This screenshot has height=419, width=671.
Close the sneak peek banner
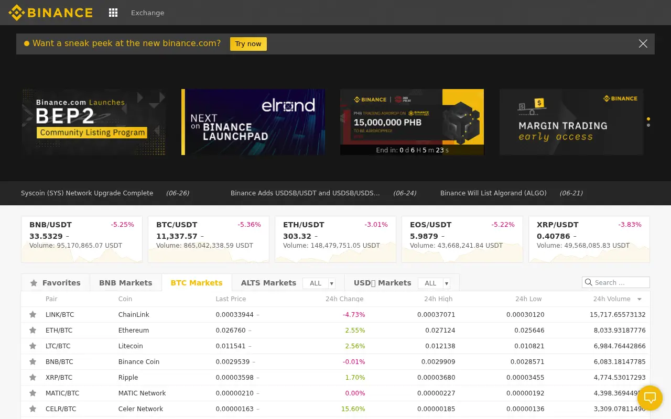pyautogui.click(x=643, y=44)
